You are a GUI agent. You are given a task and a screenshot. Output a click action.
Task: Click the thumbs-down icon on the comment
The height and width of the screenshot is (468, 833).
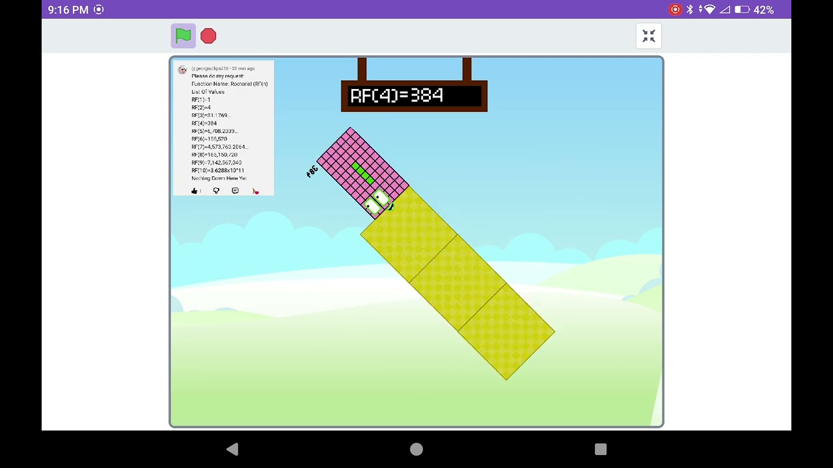point(216,190)
